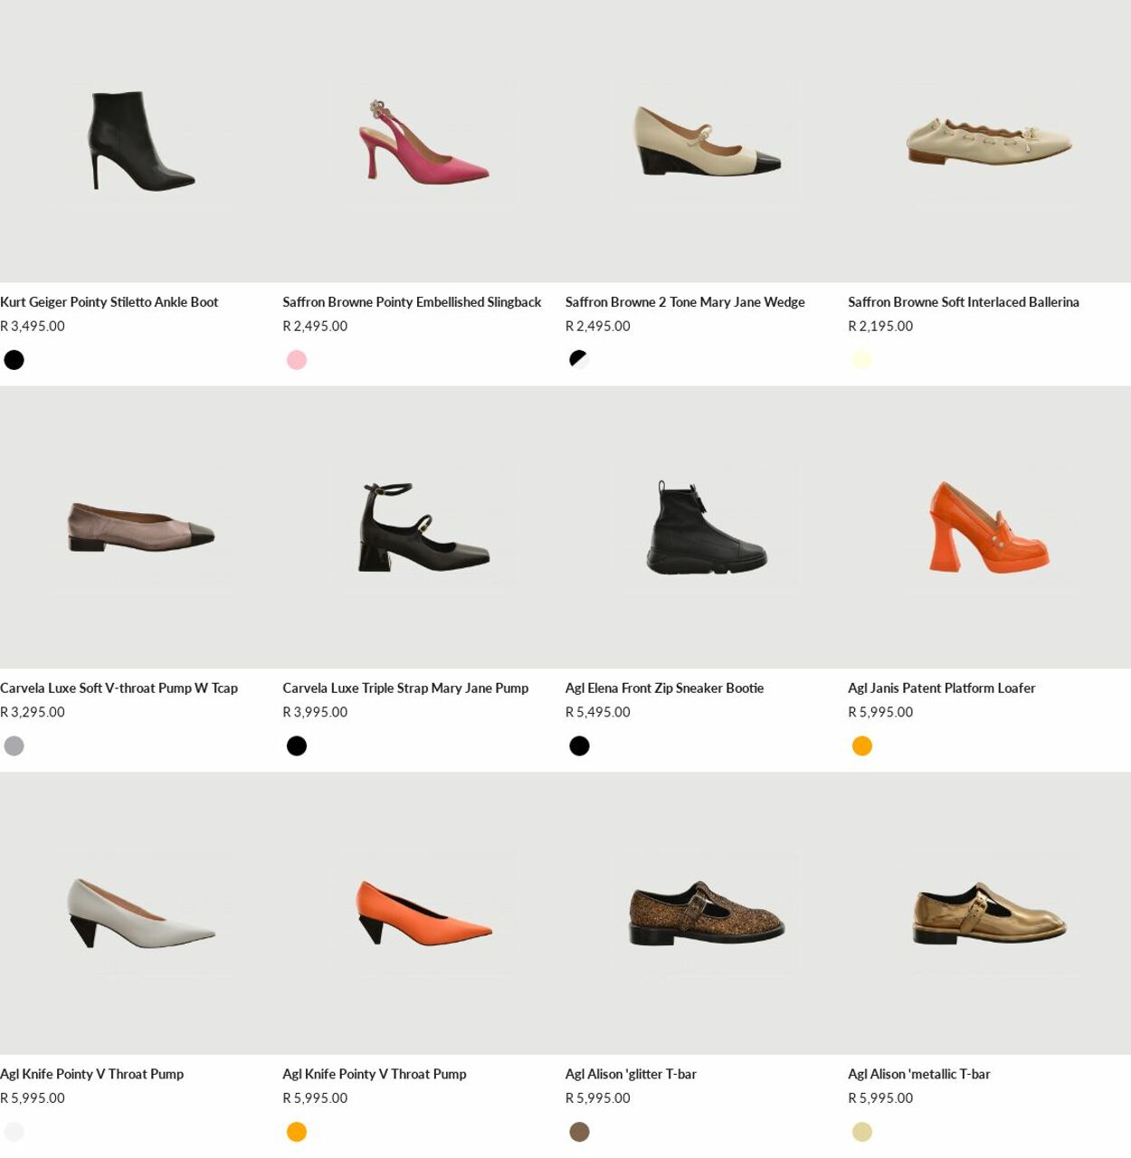Click price R 2,195.00 under Interlaced Ballerina
Screen dimensions: 1131x1158
tap(880, 327)
